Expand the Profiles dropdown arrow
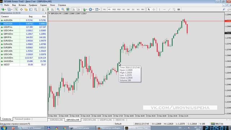 [x=12, y=9]
